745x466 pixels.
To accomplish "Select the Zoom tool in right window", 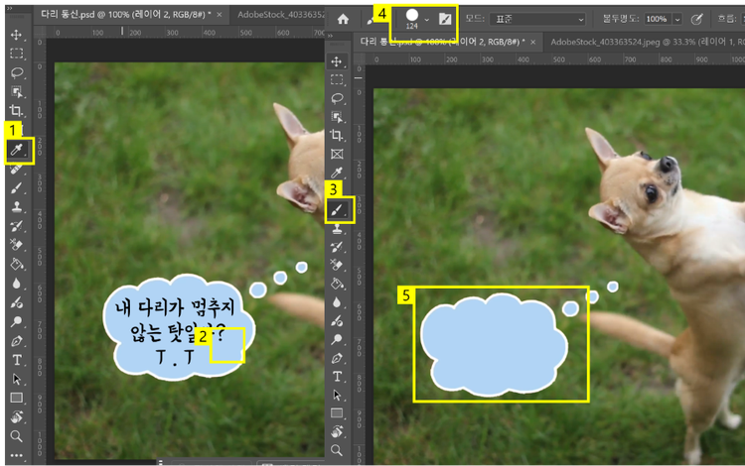I will point(337,450).
